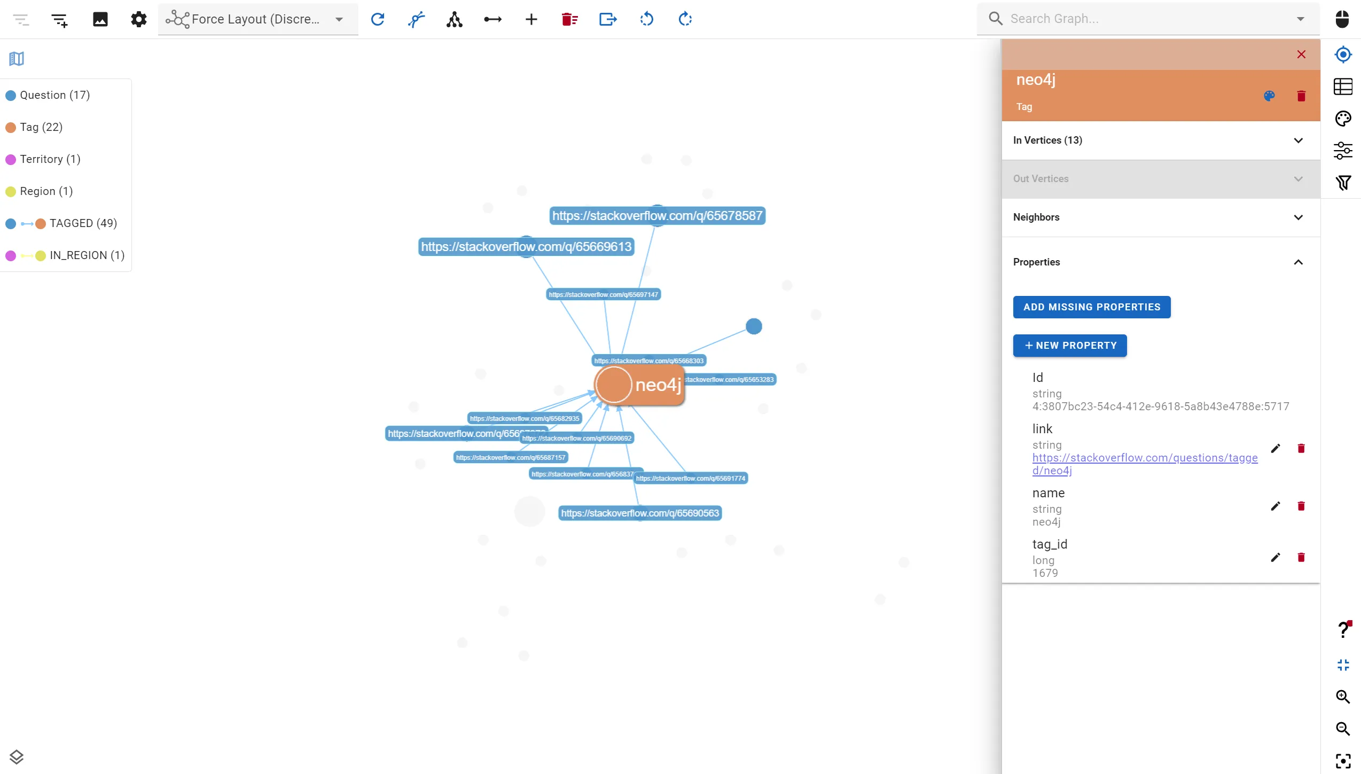Open the filter funnel icon on right sidebar
1361x774 pixels.
click(1343, 183)
